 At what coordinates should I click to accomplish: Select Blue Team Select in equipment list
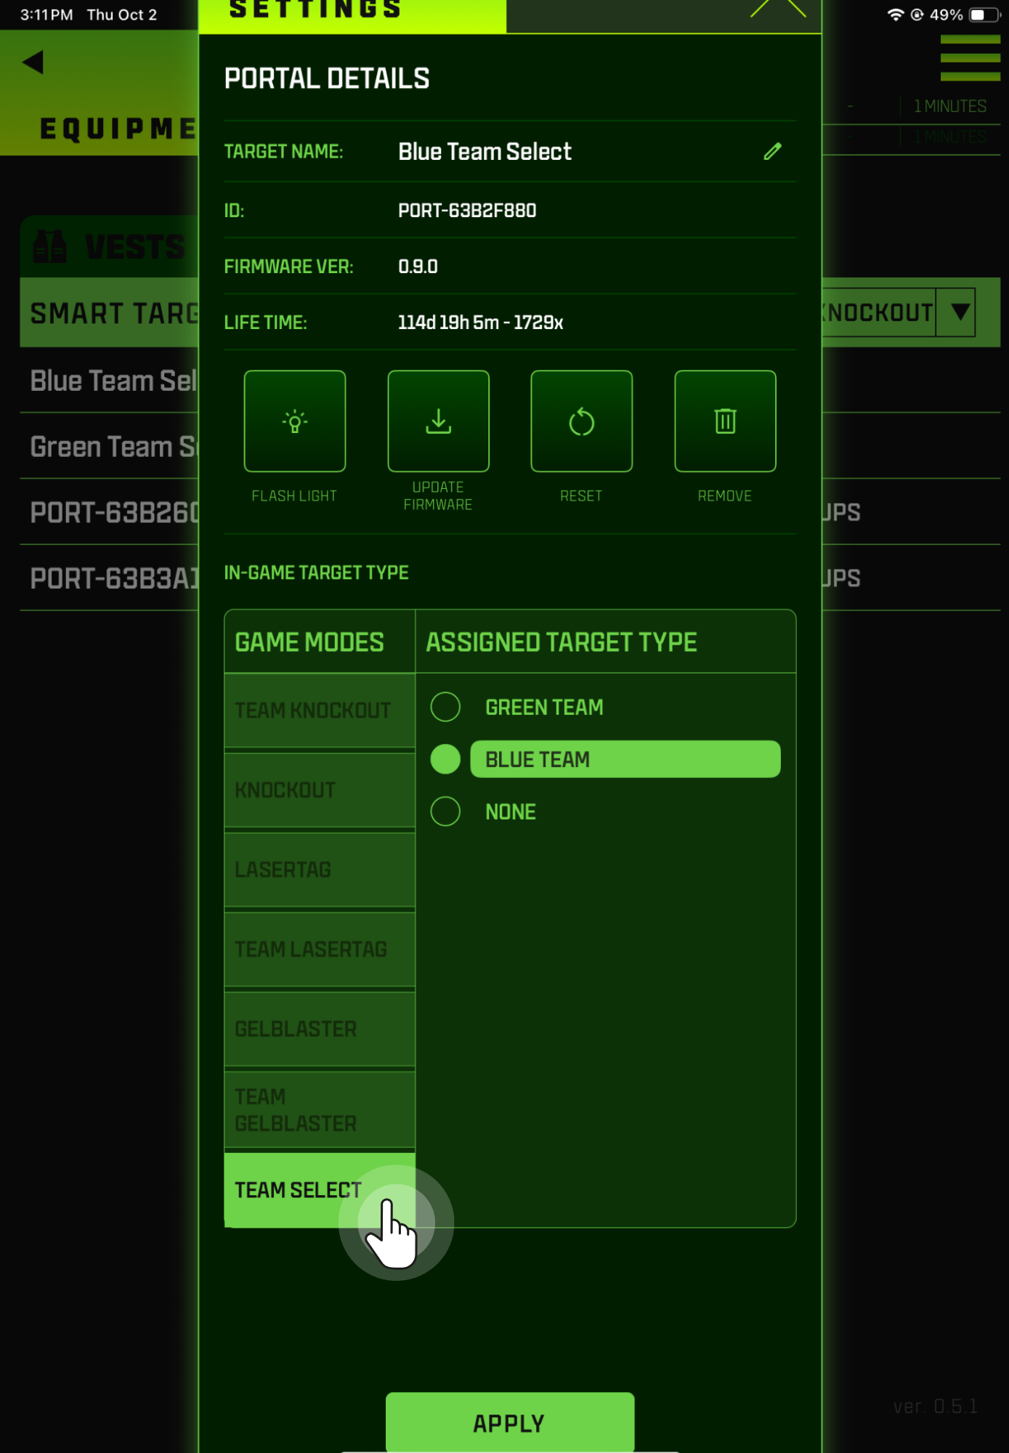[x=109, y=381]
